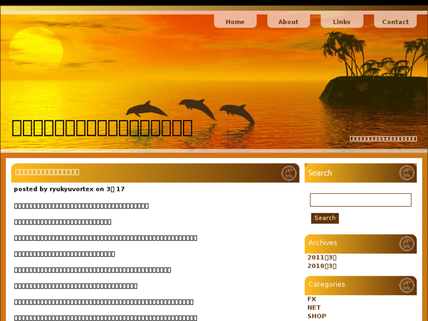The height and width of the screenshot is (321, 428).
Task: Click the umbrella icon in Categories header
Action: [407, 285]
